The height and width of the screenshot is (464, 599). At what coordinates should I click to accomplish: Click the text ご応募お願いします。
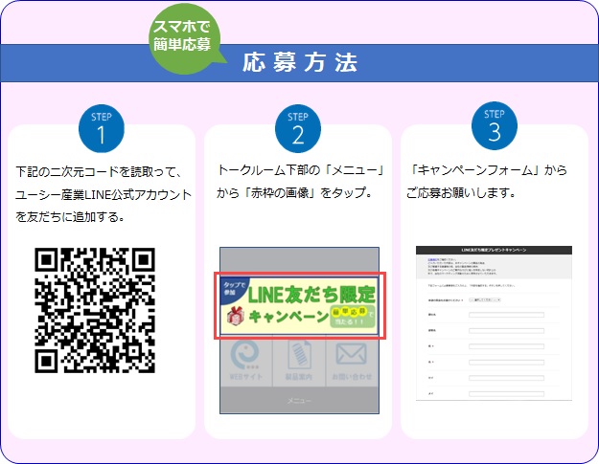[461, 192]
